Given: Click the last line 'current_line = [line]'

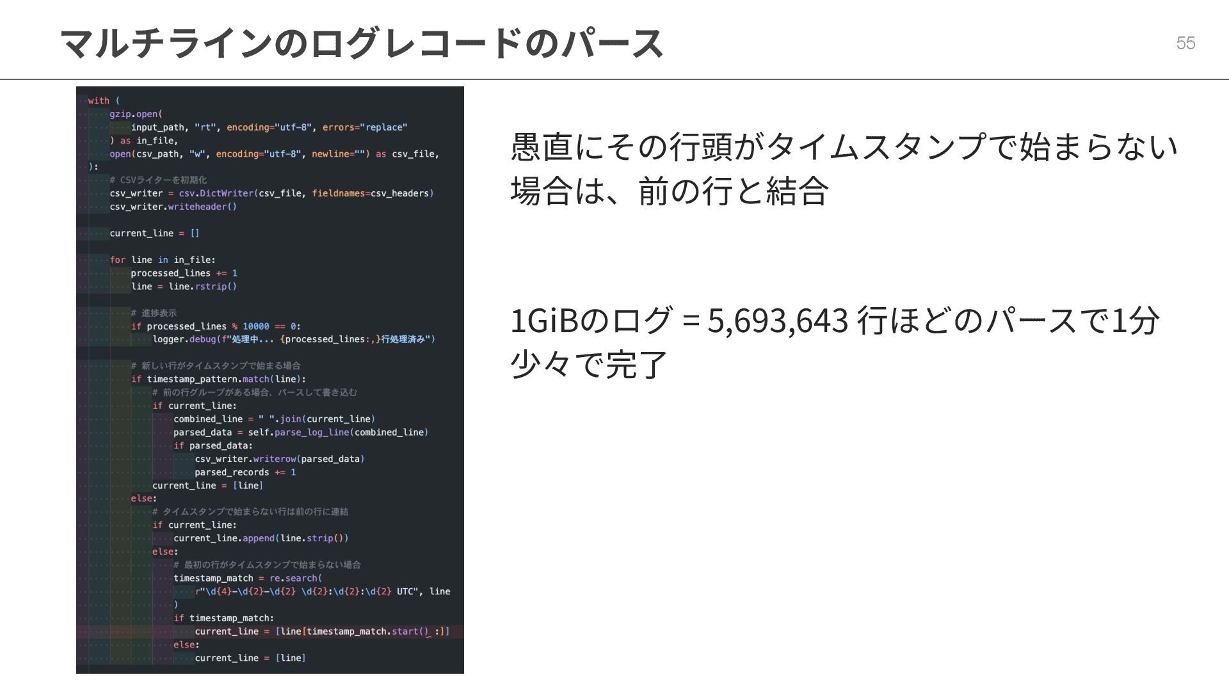Looking at the screenshot, I should coord(250,658).
